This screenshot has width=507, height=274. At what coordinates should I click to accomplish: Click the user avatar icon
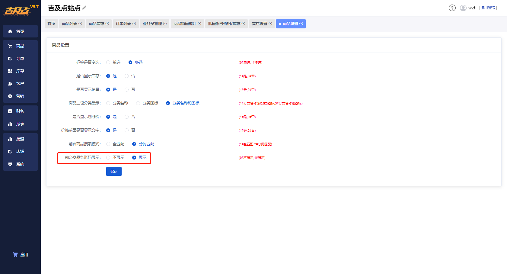pos(463,8)
